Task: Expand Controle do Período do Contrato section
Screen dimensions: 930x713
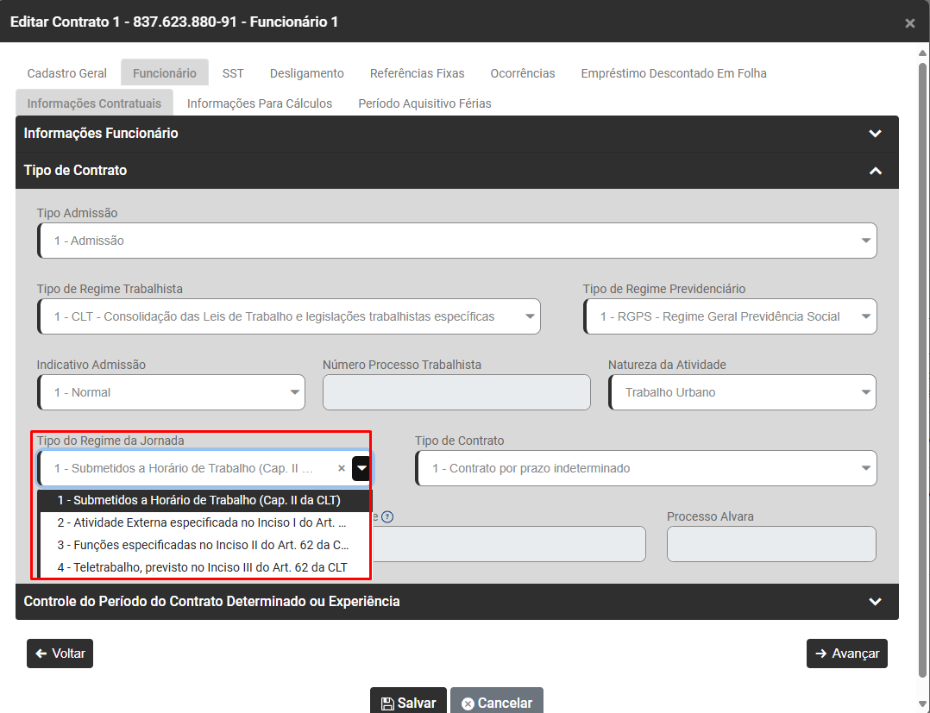Action: click(875, 602)
